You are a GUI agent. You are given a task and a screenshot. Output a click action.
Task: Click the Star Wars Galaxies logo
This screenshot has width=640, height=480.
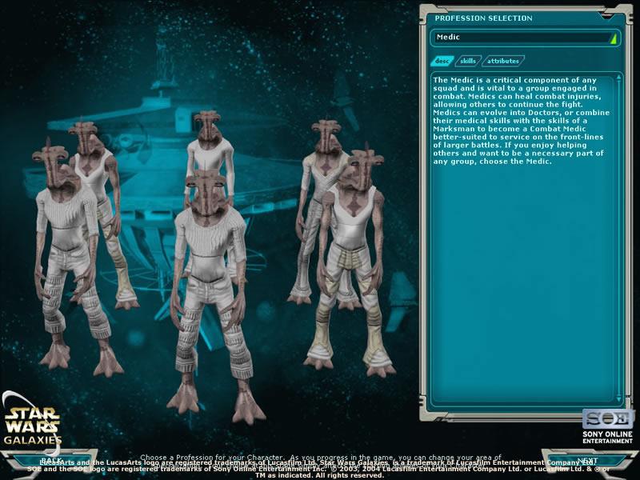(32, 422)
